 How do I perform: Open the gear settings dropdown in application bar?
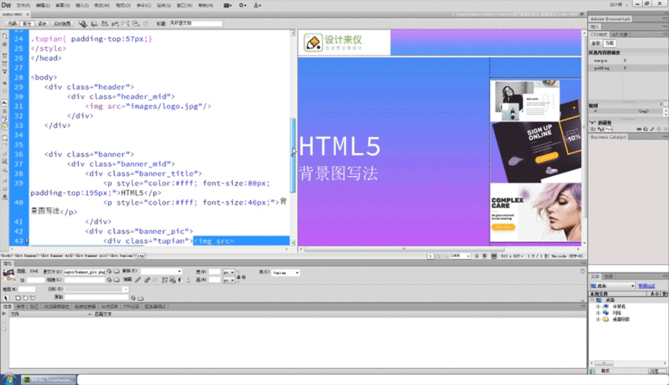[x=242, y=5]
